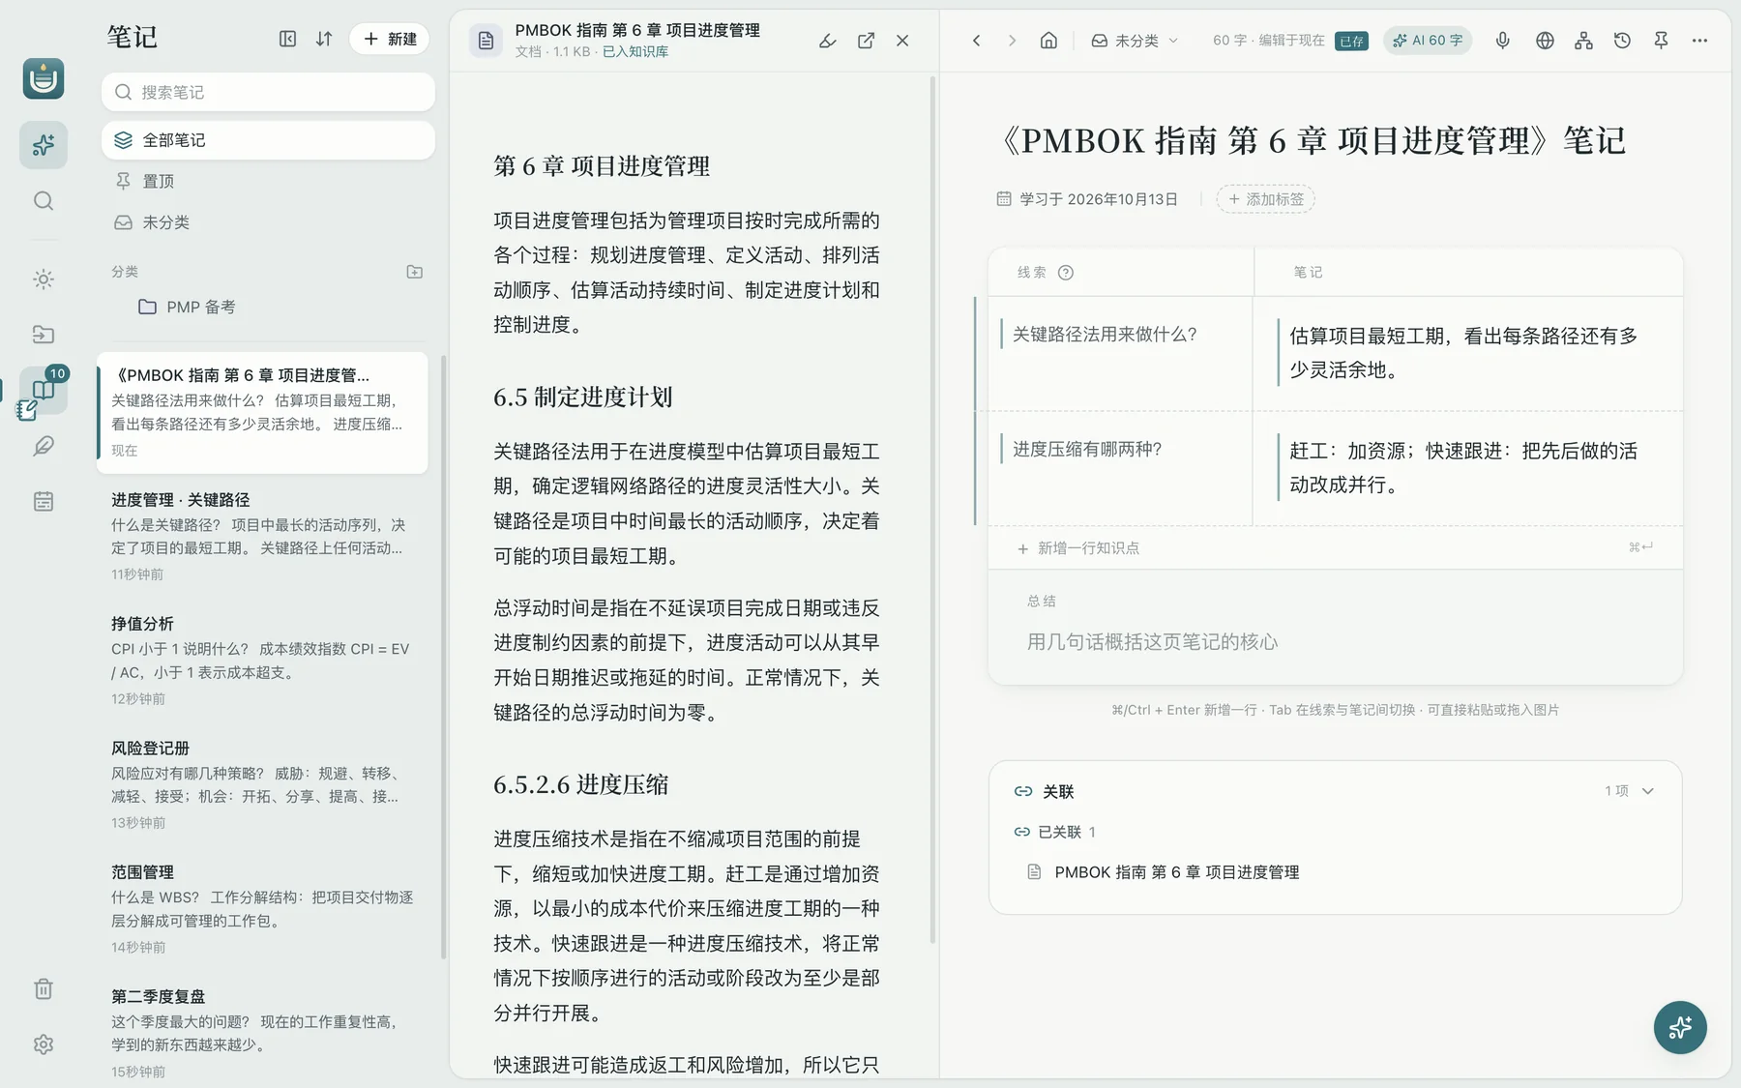The image size is (1741, 1088).
Task: Open the calendar view in left sidebar
Action: (44, 501)
